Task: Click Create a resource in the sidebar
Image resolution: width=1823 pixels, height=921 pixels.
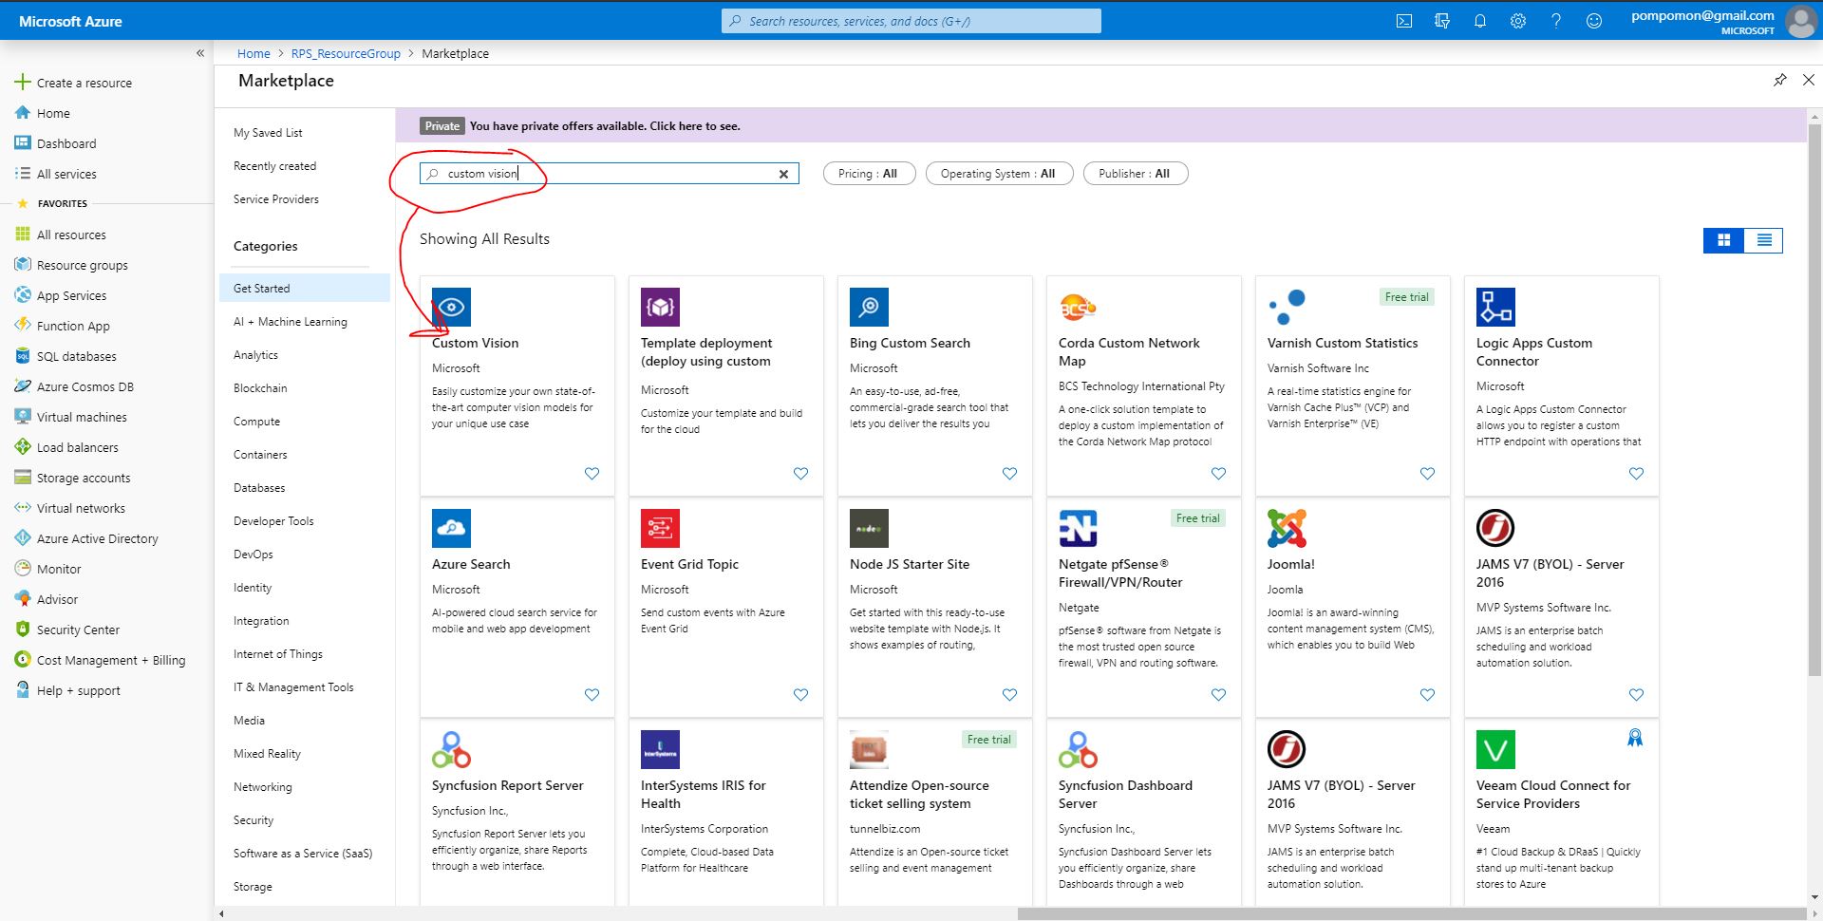Action: coord(74,83)
